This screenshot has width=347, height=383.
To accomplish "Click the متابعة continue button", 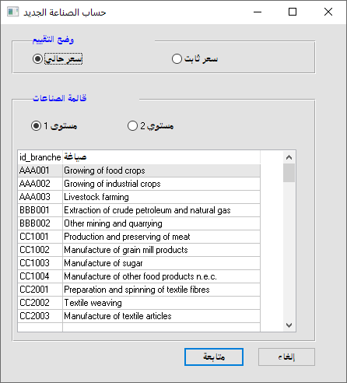I will click(214, 357).
